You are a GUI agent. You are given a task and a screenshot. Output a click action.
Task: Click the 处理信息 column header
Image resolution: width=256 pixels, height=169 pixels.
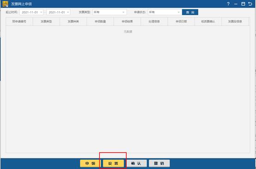click(154, 21)
